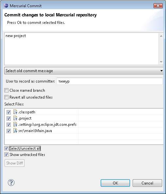Click the org.eclipse.jdt.core.prefs file icon
Screen dimensions: 166x194
click(x=15, y=125)
